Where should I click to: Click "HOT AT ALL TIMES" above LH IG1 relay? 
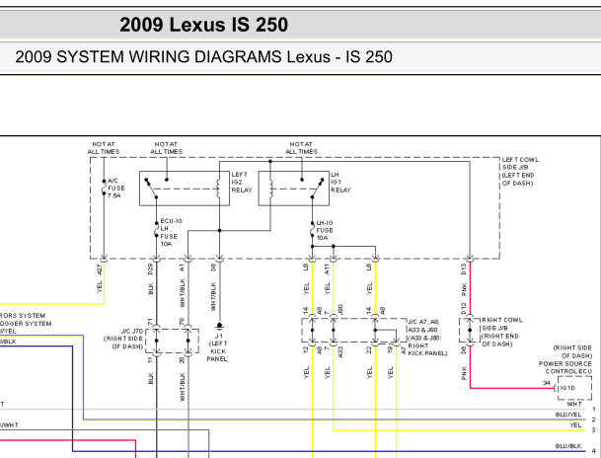[x=301, y=148]
